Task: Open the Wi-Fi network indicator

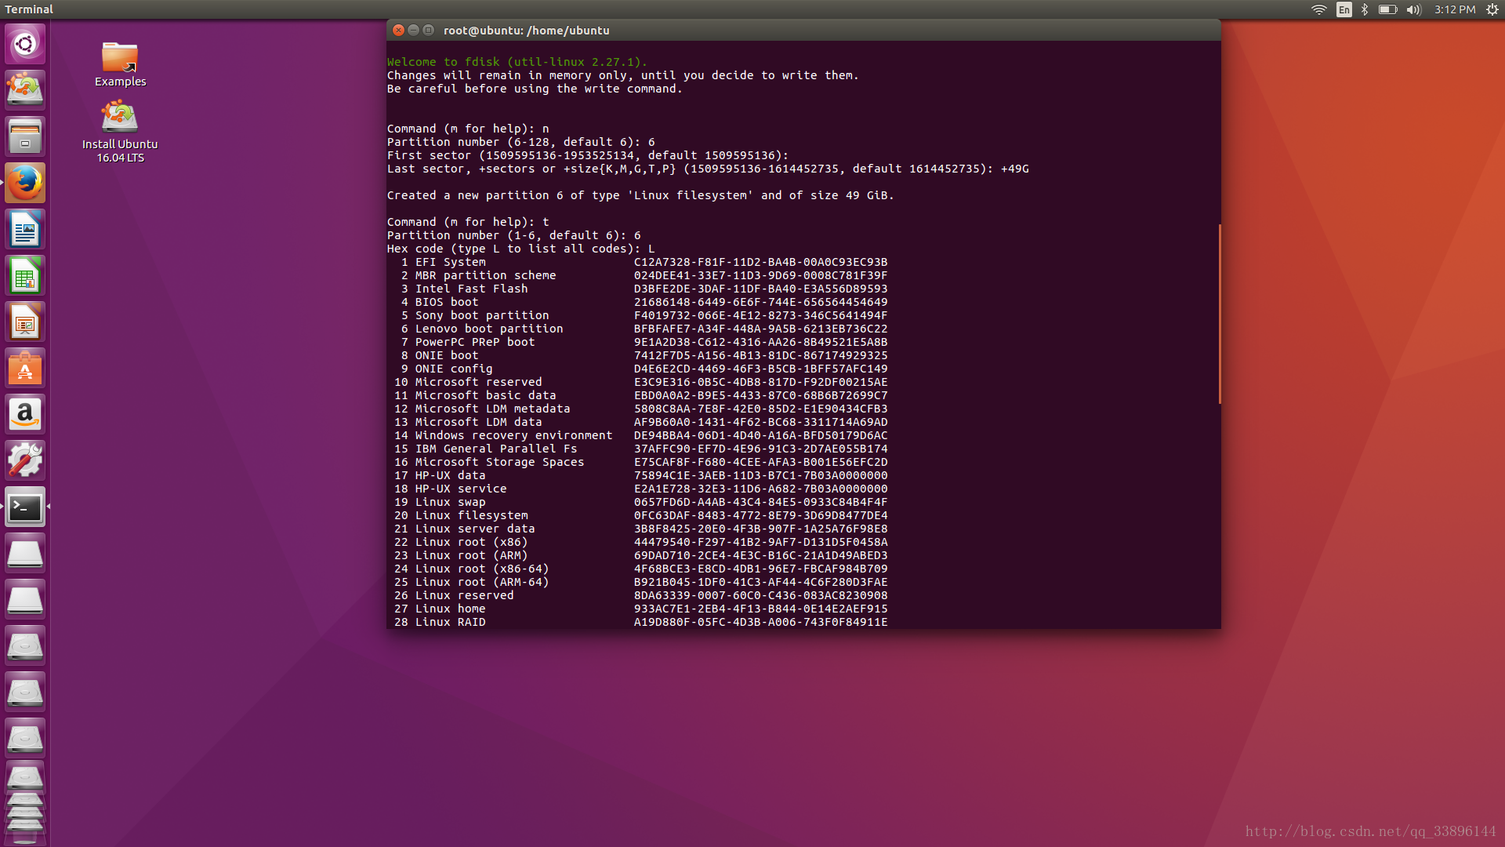Action: pos(1319,9)
